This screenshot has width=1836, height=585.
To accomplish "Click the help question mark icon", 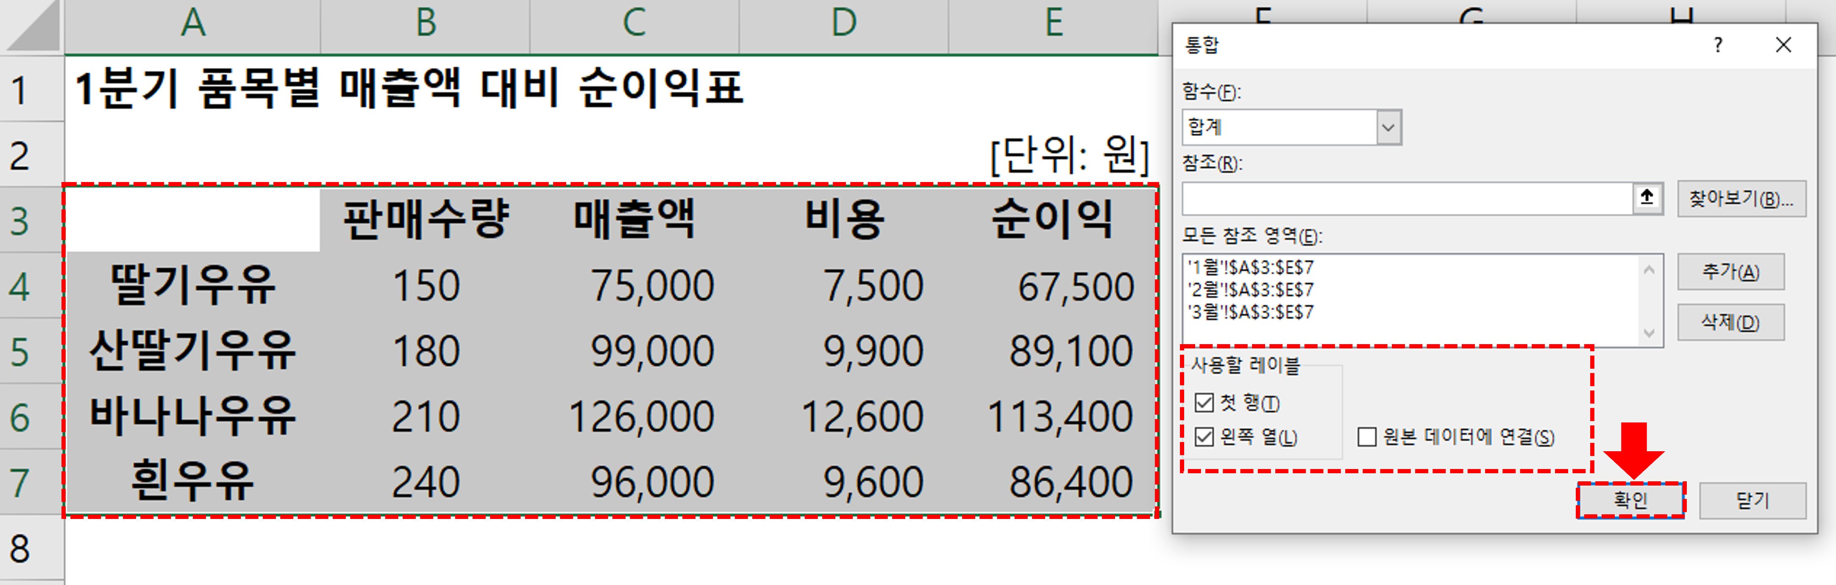I will (x=1718, y=45).
